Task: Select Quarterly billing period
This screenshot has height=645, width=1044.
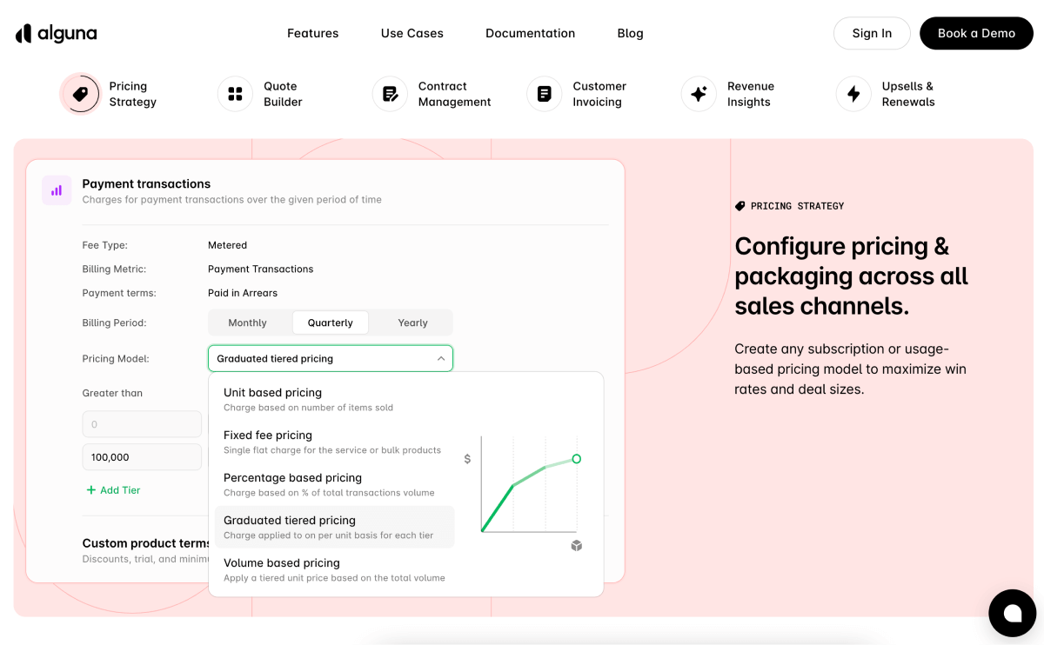Action: 331,322
